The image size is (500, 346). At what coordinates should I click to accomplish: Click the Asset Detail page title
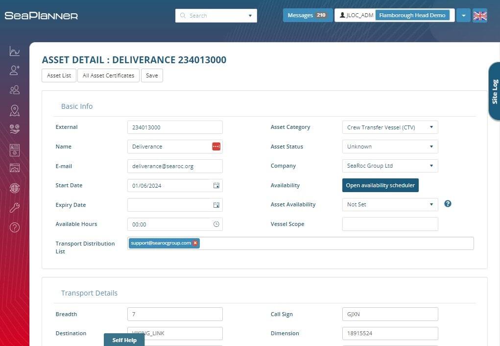134,60
